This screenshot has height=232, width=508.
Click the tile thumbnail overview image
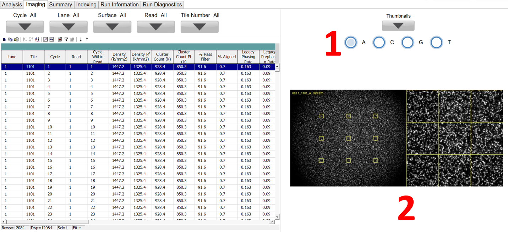tap(348, 138)
